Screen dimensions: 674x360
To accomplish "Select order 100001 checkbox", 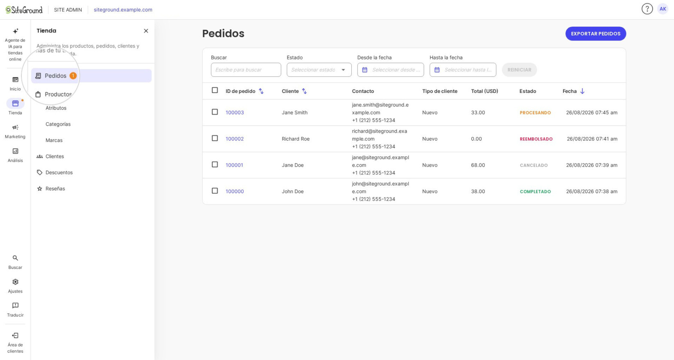I will [x=215, y=164].
